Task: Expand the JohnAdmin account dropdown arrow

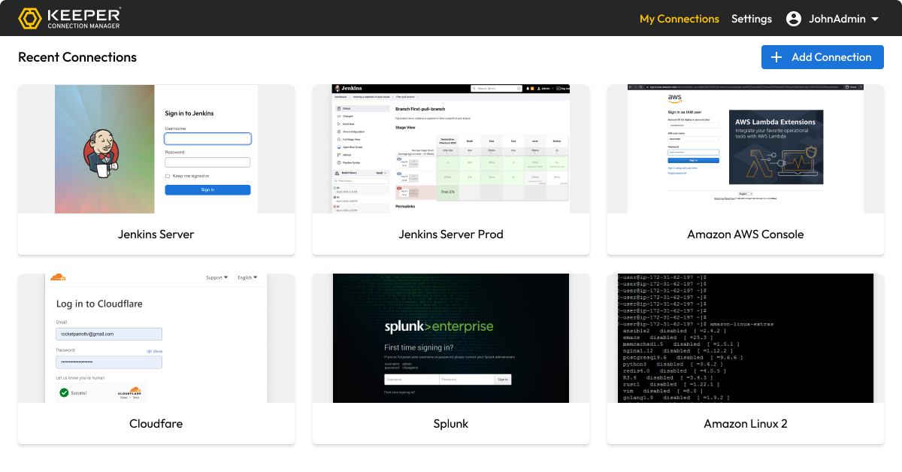Action: [874, 20]
